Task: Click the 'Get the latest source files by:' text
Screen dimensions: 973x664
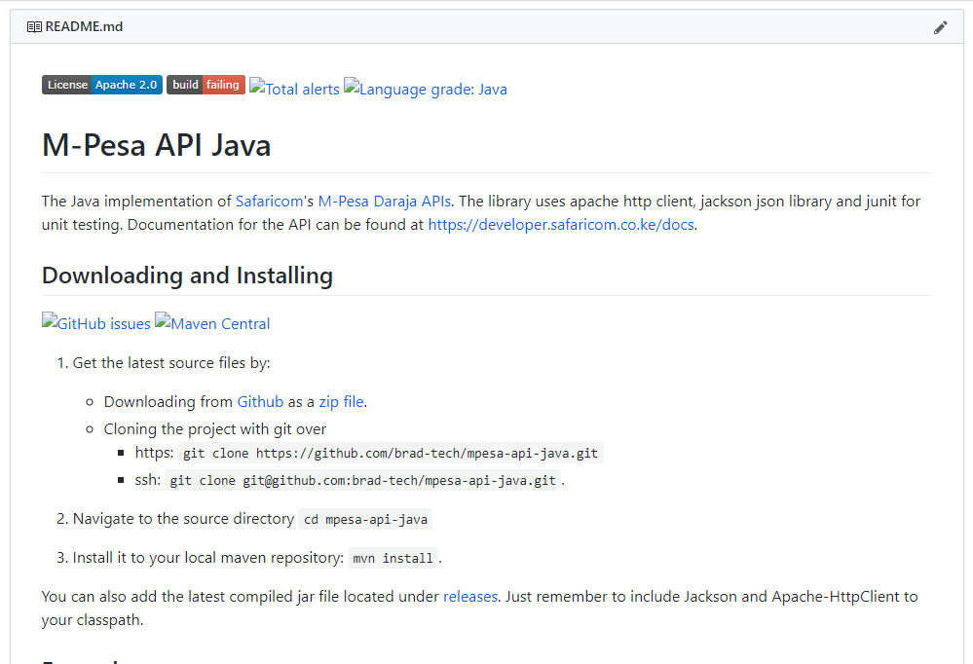Action: 171,363
